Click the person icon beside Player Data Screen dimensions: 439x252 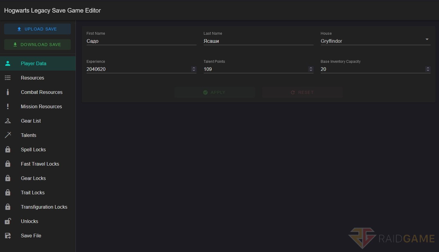pyautogui.click(x=8, y=63)
